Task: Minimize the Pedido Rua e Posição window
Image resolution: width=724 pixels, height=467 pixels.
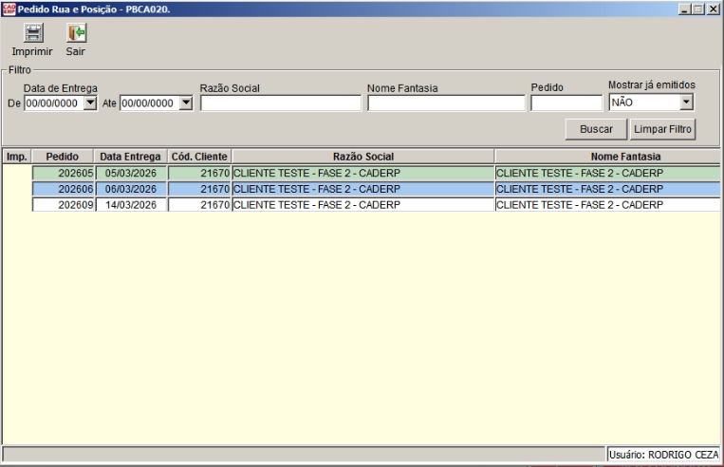Action: tap(684, 9)
